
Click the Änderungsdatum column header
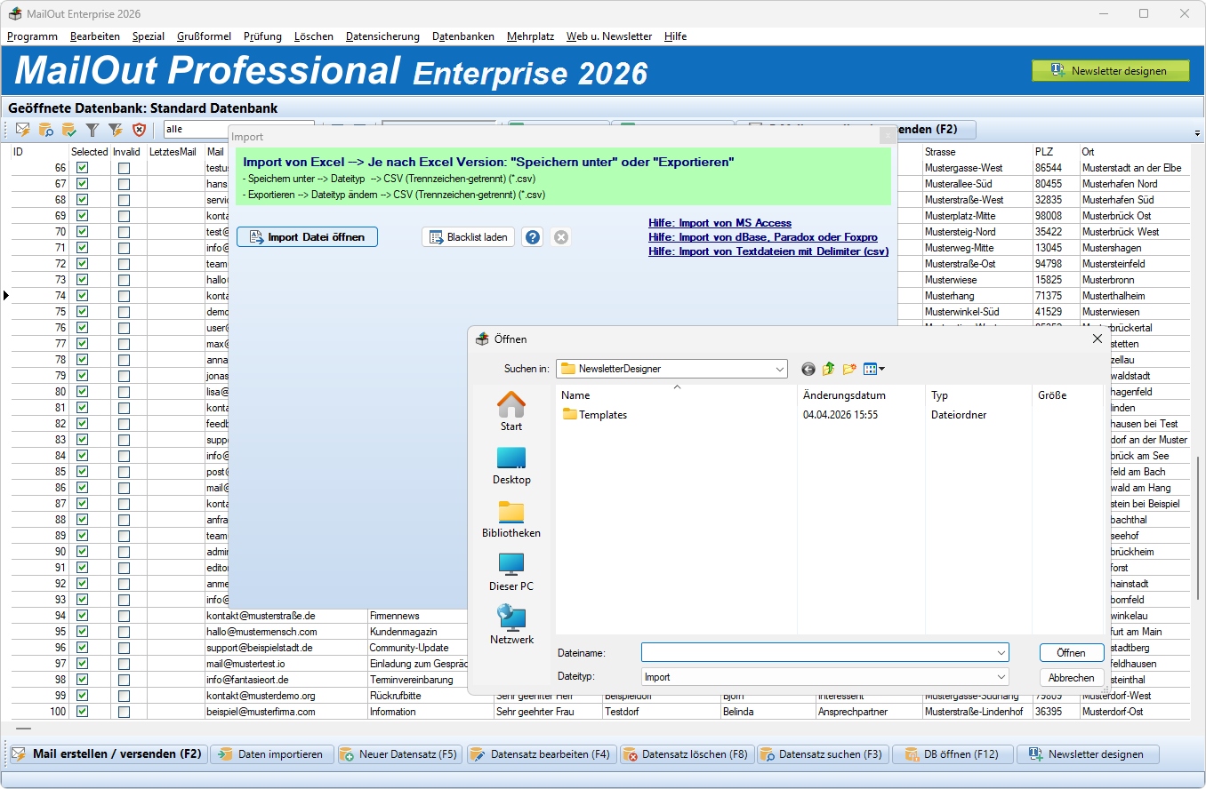pyautogui.click(x=844, y=395)
